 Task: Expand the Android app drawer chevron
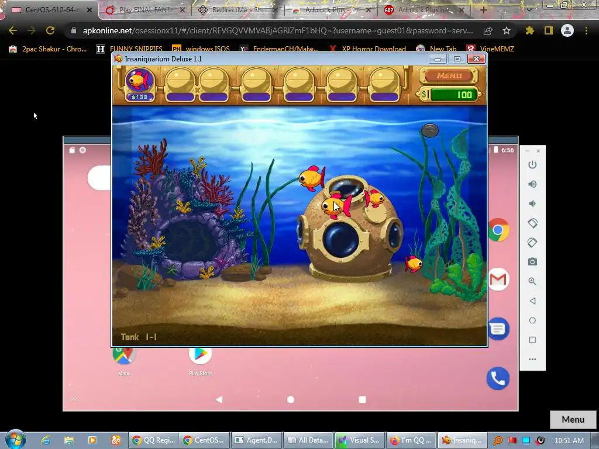pyautogui.click(x=73, y=399)
